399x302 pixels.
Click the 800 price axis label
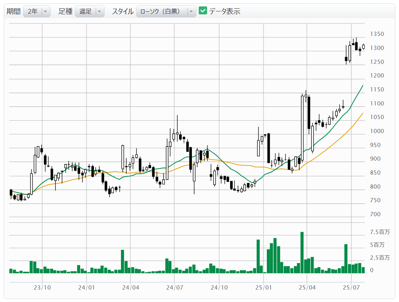pos(375,187)
